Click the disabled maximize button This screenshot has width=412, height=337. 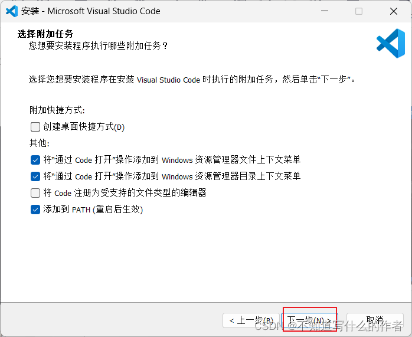pos(359,11)
